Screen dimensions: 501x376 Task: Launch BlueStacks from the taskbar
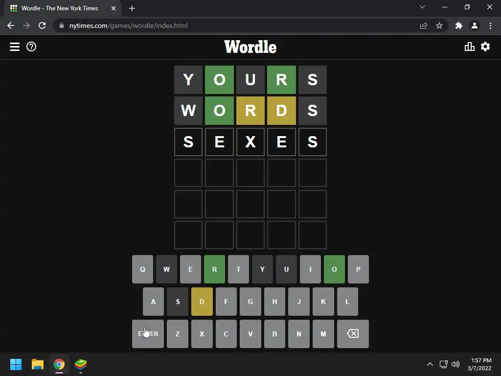[x=81, y=364]
